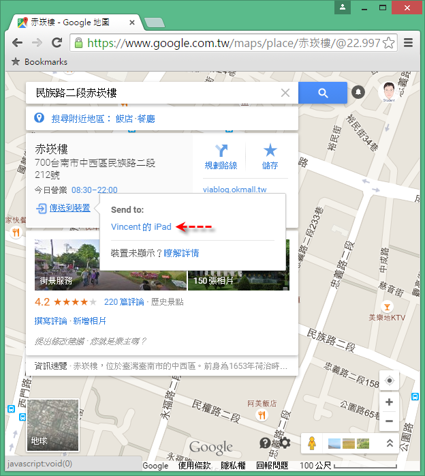
Task: Click the second photo in imagery strip
Action: pos(349,443)
